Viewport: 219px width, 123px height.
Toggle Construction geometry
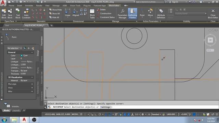pyautogui.click(x=104, y=14)
